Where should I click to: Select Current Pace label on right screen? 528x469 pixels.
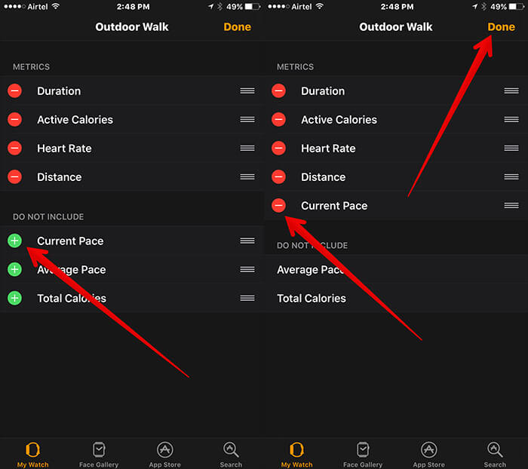point(334,206)
